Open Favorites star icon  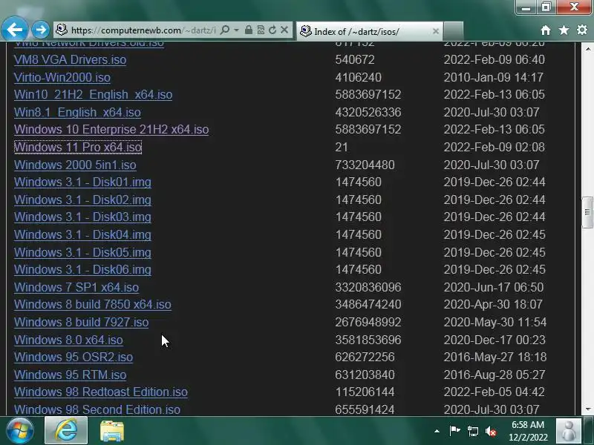[564, 30]
